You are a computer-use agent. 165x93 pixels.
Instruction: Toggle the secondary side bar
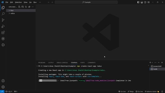click(x=145, y=2)
